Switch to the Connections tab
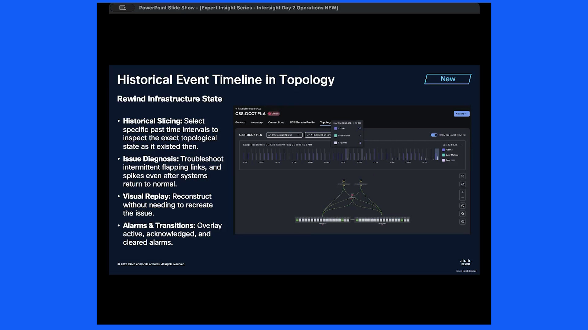 [276, 122]
